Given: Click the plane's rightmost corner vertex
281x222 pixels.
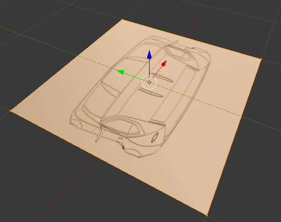Looking at the screenshot, I should tap(261, 59).
